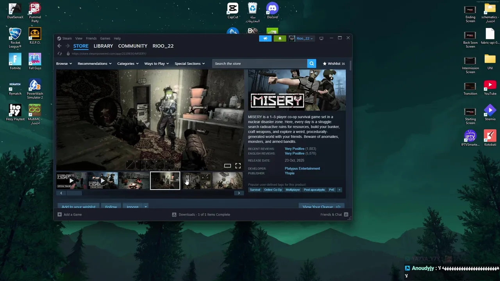Open the R.E.P.O. desktop icon
Image resolution: width=500 pixels, height=281 pixels.
point(35,36)
